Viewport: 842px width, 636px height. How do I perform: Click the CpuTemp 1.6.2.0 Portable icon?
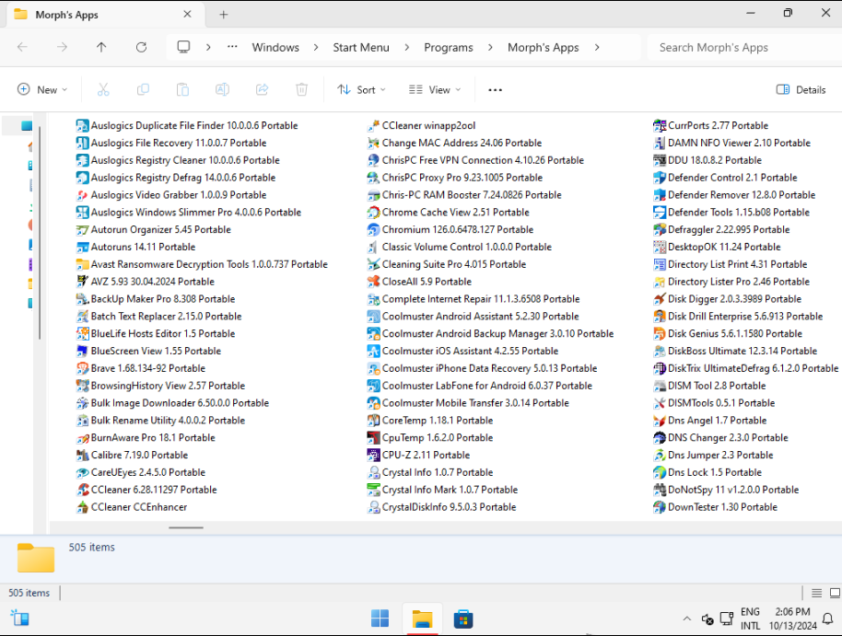tap(373, 437)
